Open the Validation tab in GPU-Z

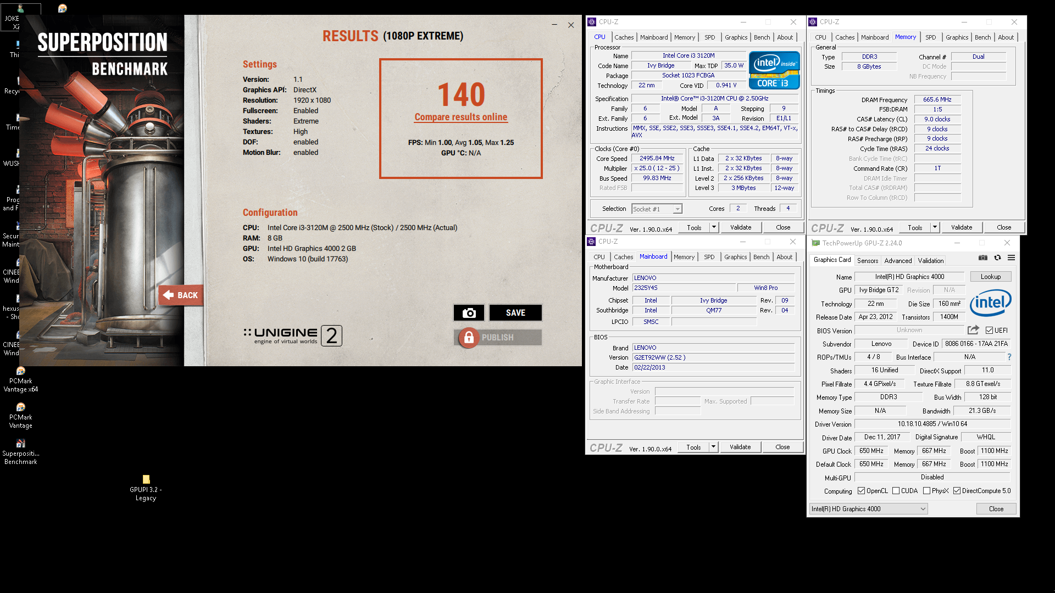click(930, 261)
